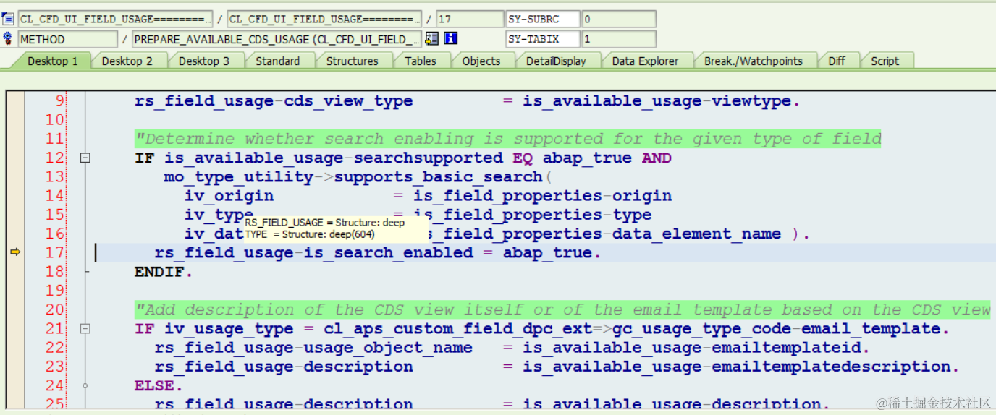Image resolution: width=996 pixels, height=415 pixels.
Task: Click iv_origin parameter on line 14
Action: pyautogui.click(x=229, y=195)
